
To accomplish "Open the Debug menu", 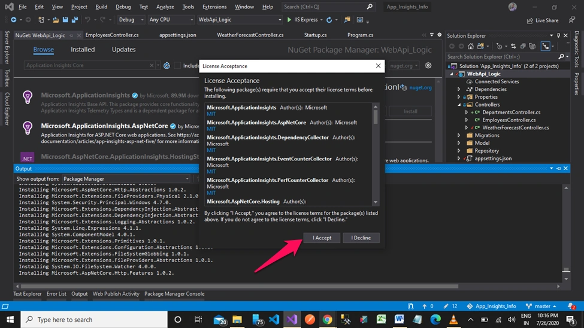I will (123, 7).
